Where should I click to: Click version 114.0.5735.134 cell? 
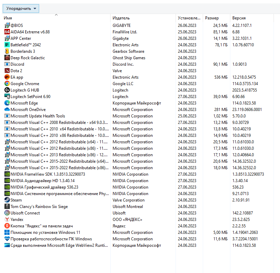tap(245, 84)
